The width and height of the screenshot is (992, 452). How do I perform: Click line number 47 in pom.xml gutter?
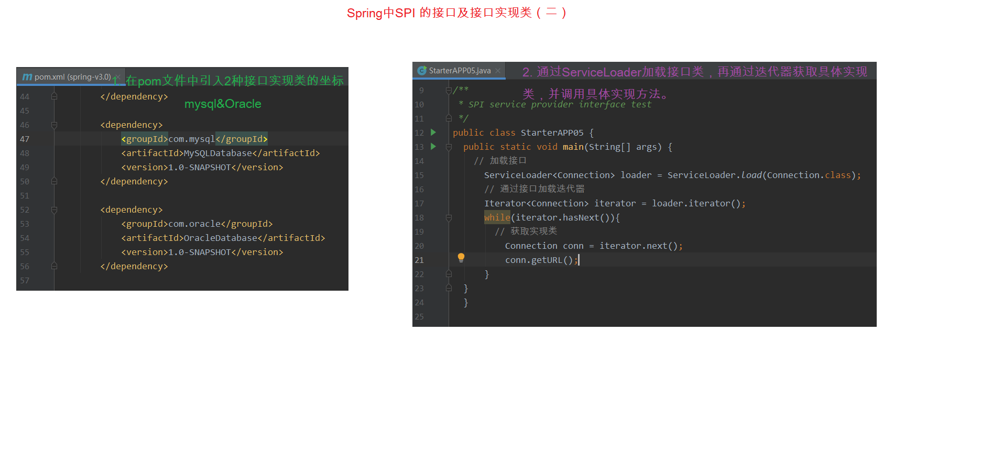25,139
